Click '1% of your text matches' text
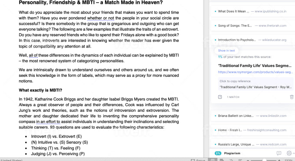295x161 pixels. (x=245, y=57)
